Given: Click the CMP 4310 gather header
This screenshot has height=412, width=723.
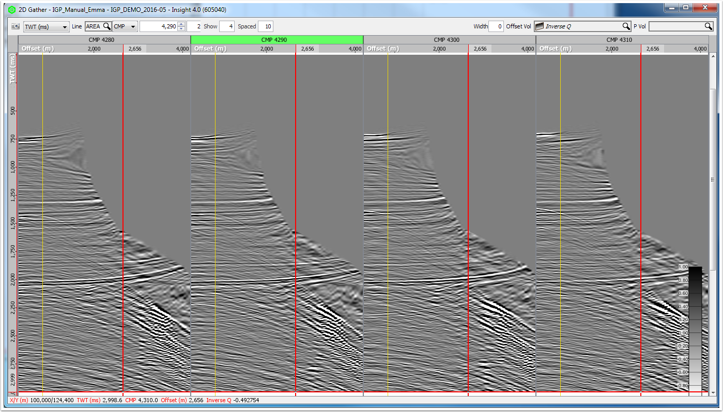Looking at the screenshot, I should [x=622, y=40].
